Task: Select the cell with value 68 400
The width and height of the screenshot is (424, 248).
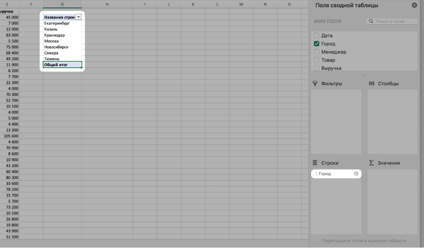Action: click(9, 53)
